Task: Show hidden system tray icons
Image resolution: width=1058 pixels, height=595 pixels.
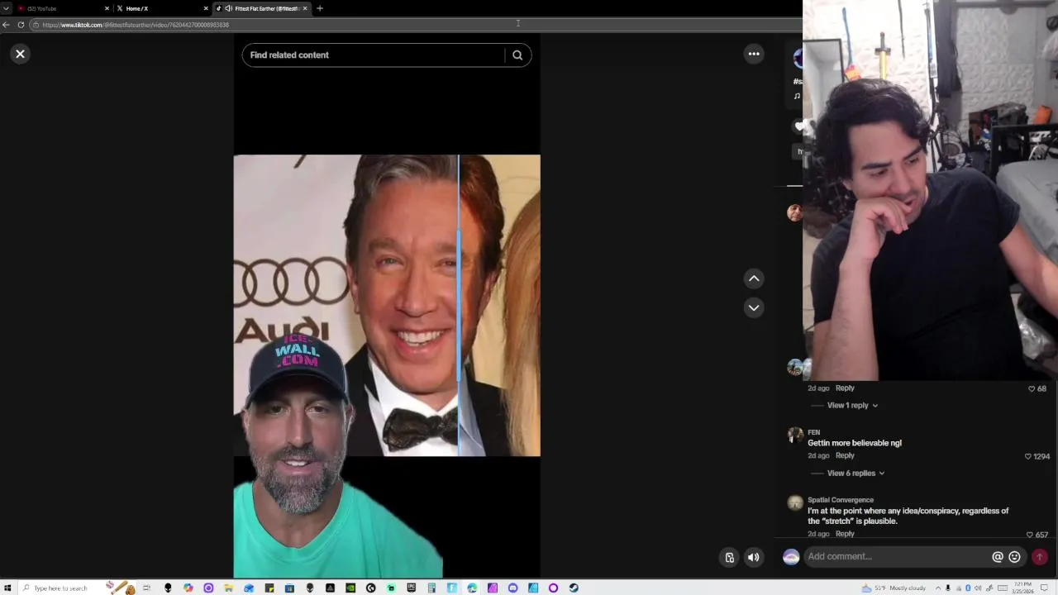Action: (938, 588)
